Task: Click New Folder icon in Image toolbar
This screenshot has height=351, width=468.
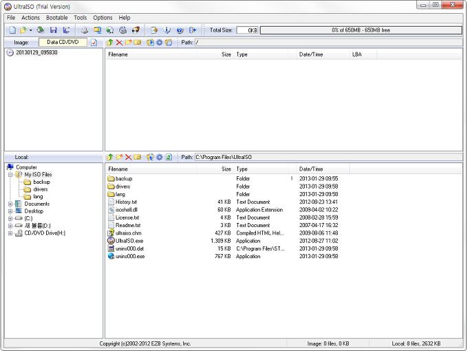Action: (128, 43)
